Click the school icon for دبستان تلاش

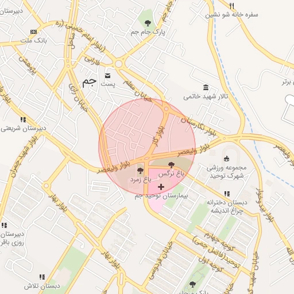42,277
